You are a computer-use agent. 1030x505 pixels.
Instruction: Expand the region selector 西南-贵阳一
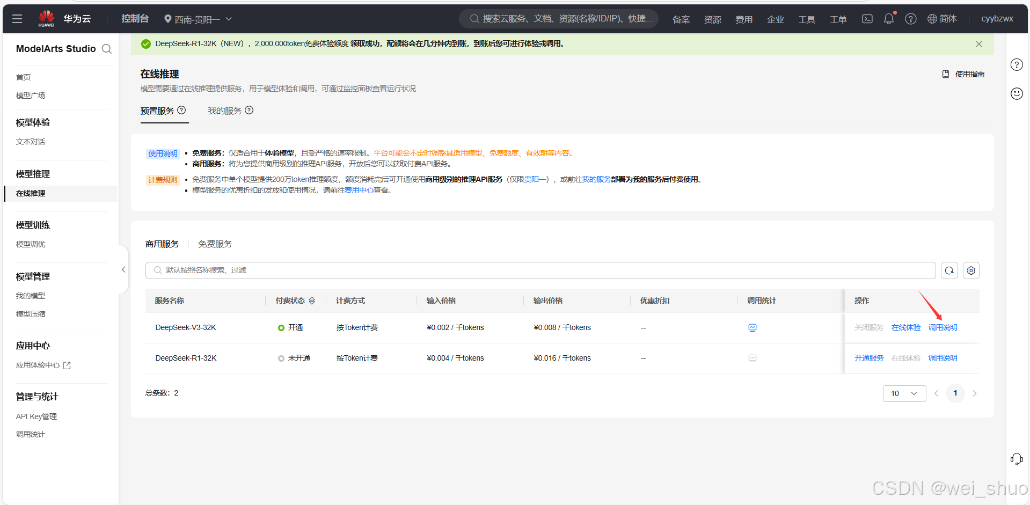coord(198,19)
